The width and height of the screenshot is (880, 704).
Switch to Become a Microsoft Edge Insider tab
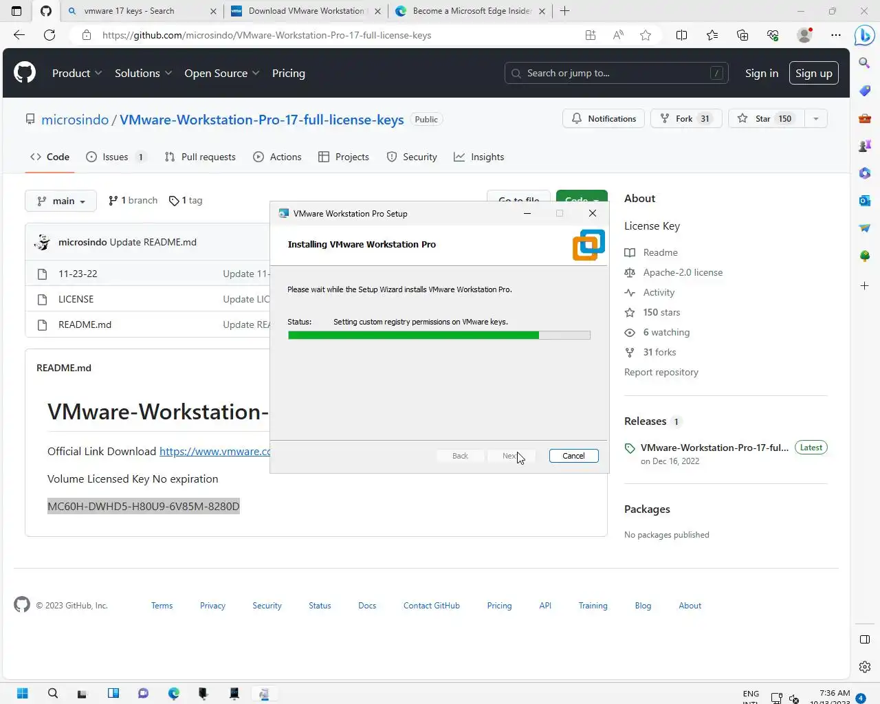coord(471,11)
